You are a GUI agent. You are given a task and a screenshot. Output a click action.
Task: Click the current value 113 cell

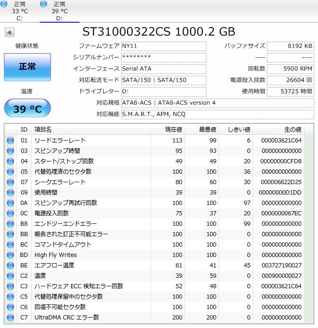[177, 141]
